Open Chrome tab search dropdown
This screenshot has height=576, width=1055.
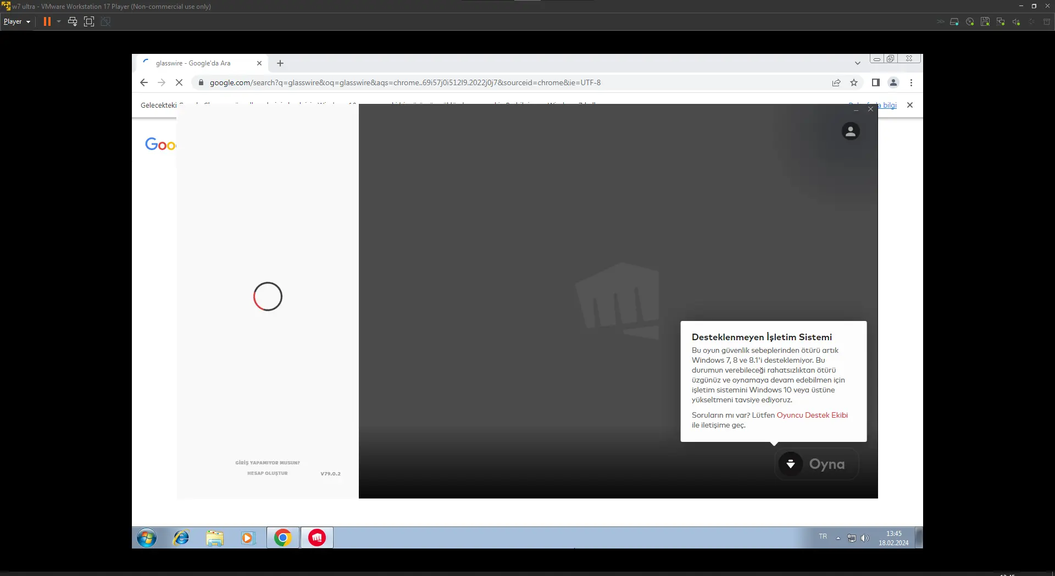pyautogui.click(x=857, y=63)
